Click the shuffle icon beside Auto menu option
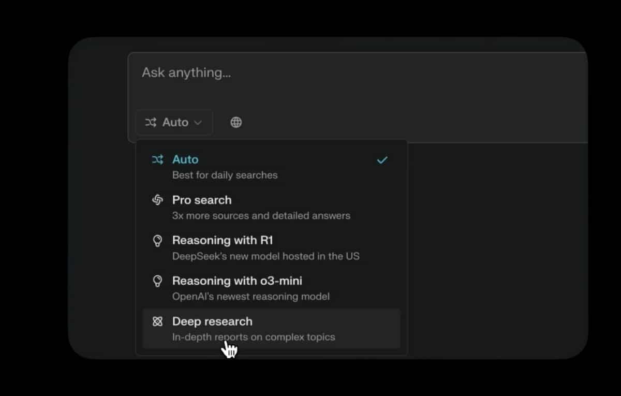 click(157, 160)
